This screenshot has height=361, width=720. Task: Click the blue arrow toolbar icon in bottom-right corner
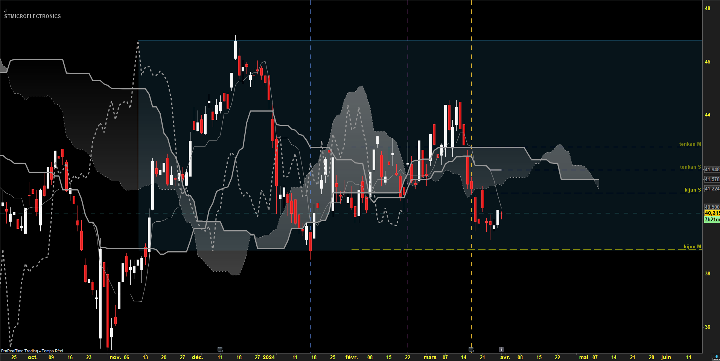tap(716, 357)
